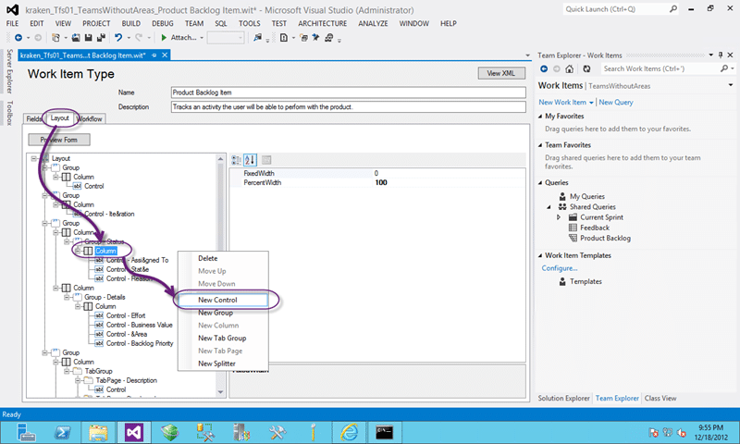Viewport: 740px width, 444px height.
Task: Open the Work Items page dropdown arrow
Action: pos(731,85)
